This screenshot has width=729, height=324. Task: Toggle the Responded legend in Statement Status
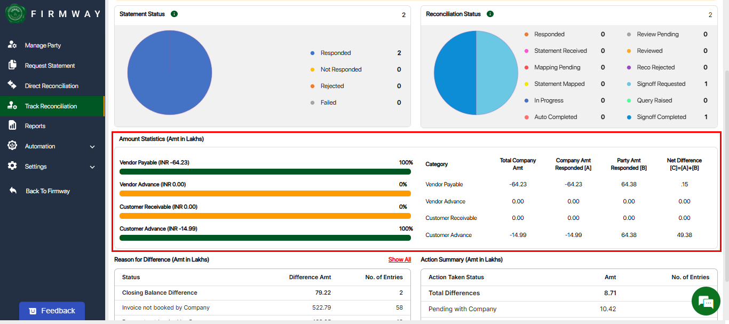click(x=335, y=53)
